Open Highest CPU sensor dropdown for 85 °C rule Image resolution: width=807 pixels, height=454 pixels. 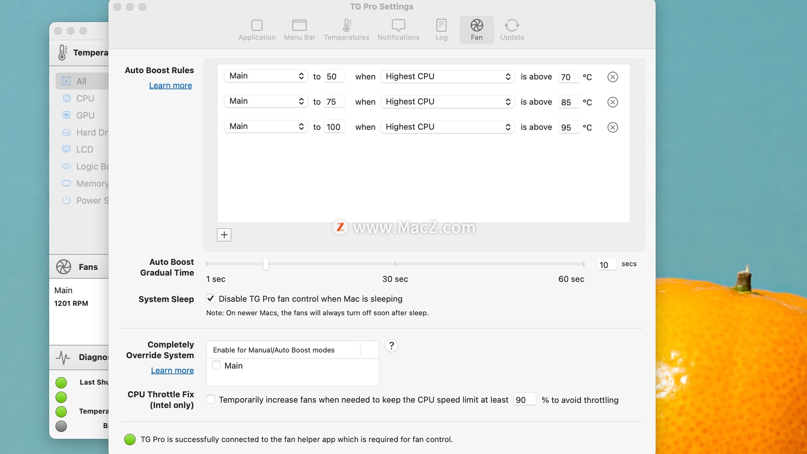pos(447,102)
